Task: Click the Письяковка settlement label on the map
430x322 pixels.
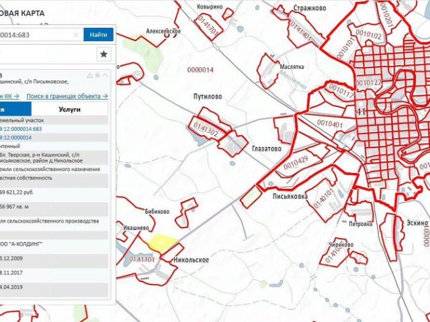Action: click(290, 197)
